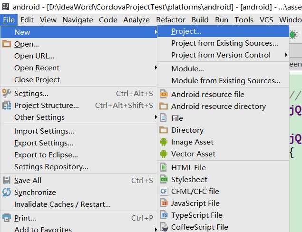The width and height of the screenshot is (302, 232).
Task: Choose Open URL... entry
Action: point(78,56)
